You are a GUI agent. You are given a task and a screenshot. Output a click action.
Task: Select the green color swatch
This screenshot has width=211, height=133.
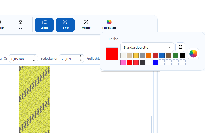pos(176,56)
